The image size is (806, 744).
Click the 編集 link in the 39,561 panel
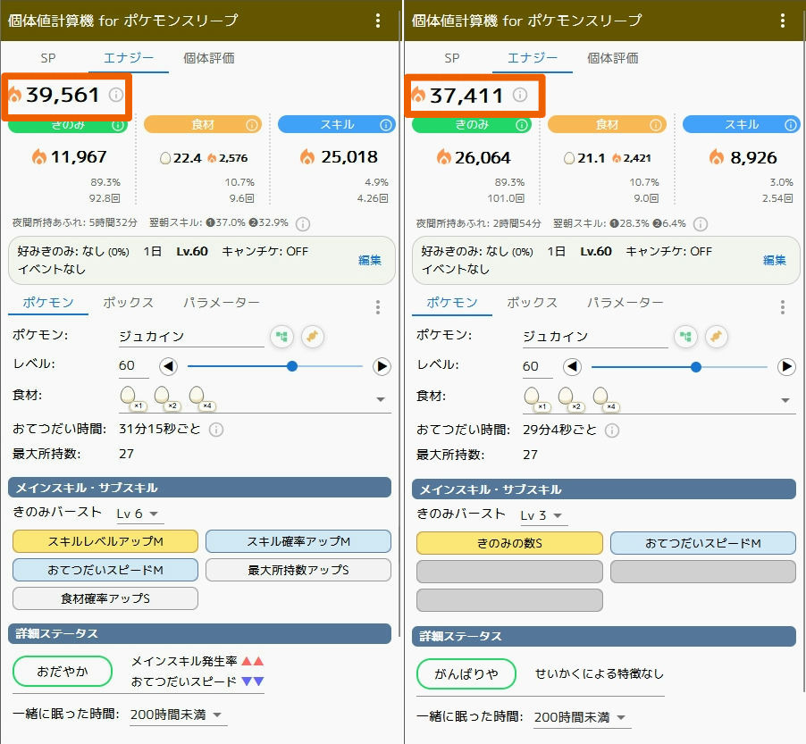point(370,260)
